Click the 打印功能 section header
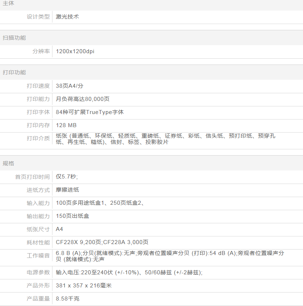This screenshot has width=303, height=306. (14, 72)
